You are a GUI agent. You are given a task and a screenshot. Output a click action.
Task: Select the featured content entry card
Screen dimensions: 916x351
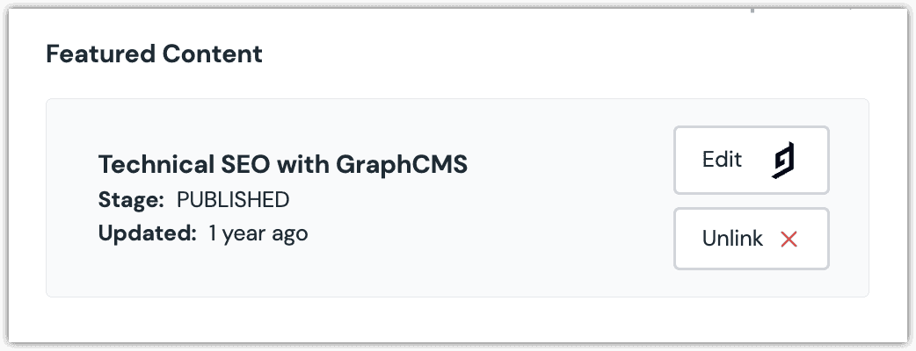pos(457,197)
